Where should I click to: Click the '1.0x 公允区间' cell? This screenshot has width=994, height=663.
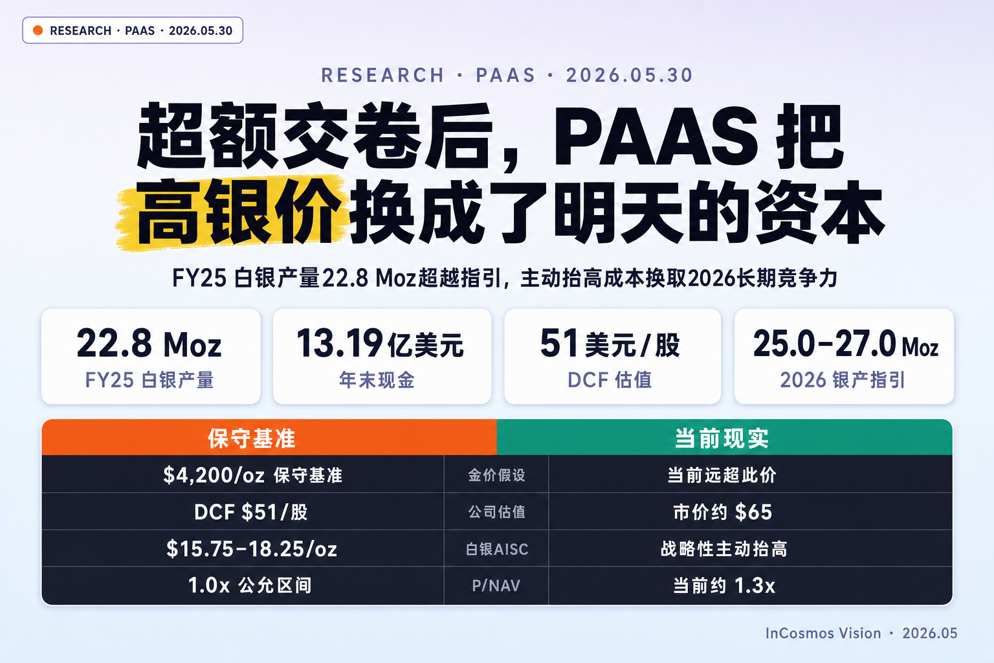point(243,585)
